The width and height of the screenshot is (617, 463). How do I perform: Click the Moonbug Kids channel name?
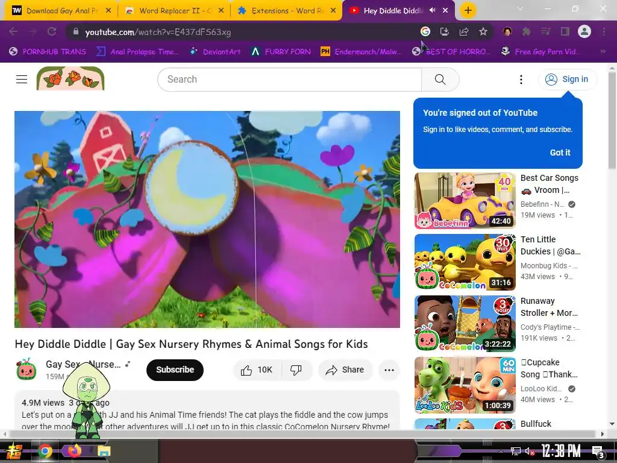pyautogui.click(x=549, y=266)
